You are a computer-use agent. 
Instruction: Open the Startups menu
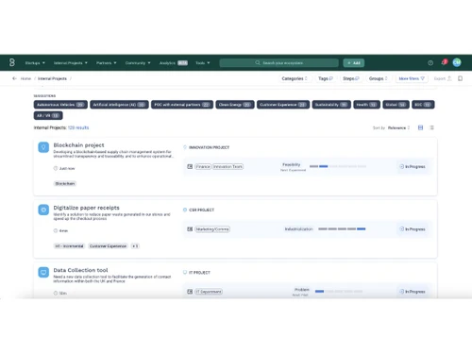click(x=35, y=63)
